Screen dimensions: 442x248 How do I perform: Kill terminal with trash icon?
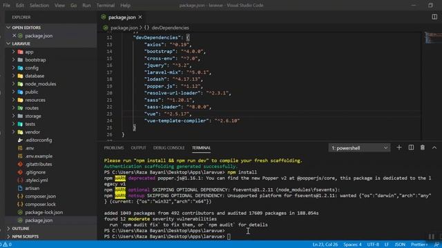(x=423, y=147)
